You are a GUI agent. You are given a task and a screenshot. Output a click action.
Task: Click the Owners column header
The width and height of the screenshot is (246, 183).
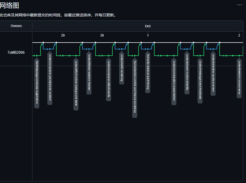tap(16, 26)
